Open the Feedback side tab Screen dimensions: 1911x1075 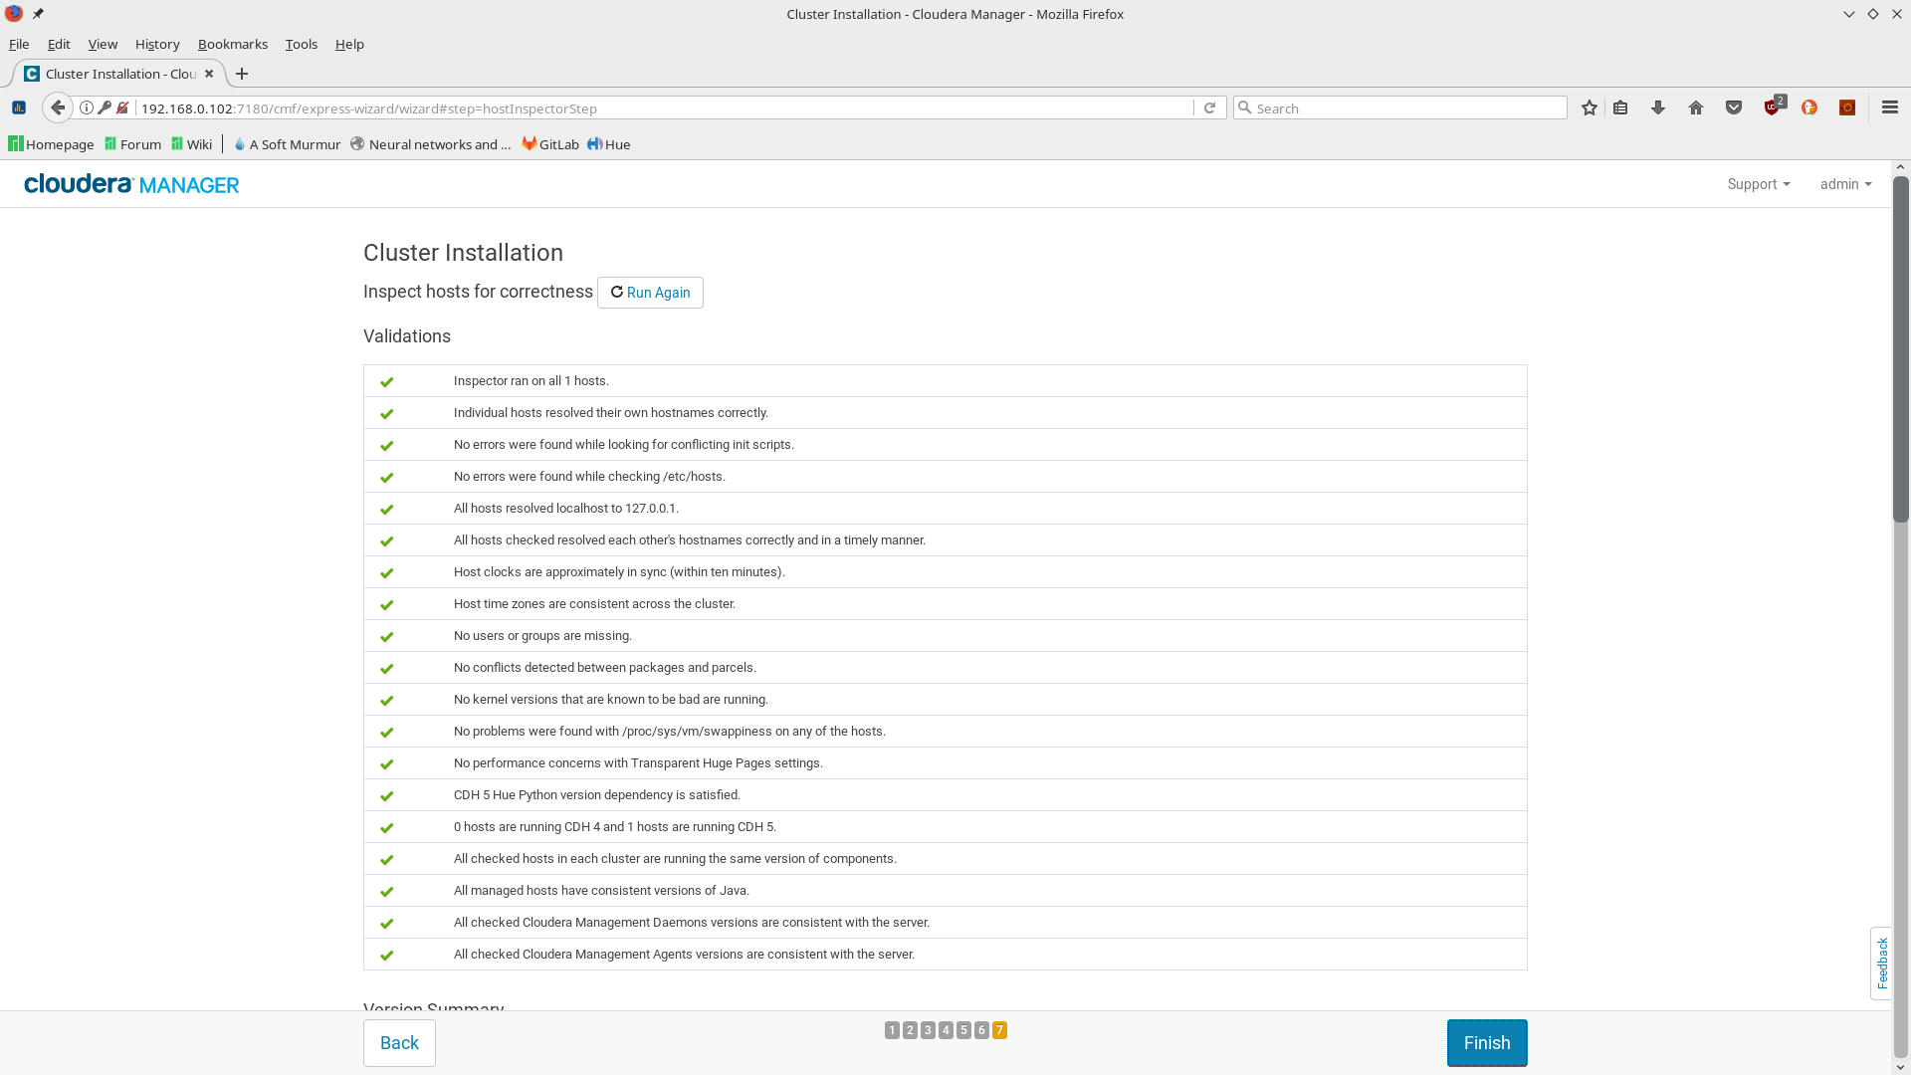coord(1881,964)
